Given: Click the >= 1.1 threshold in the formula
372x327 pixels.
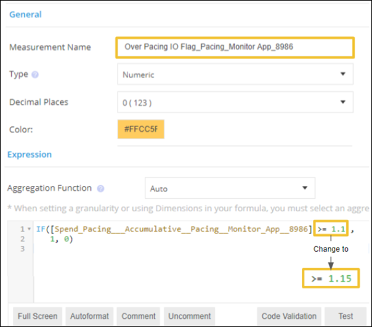Looking at the screenshot, I should [331, 229].
